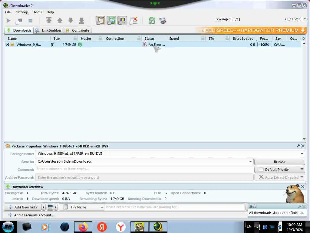The image size is (310, 233).
Task: Toggle premium accounts toolbar button
Action: tap(122, 20)
